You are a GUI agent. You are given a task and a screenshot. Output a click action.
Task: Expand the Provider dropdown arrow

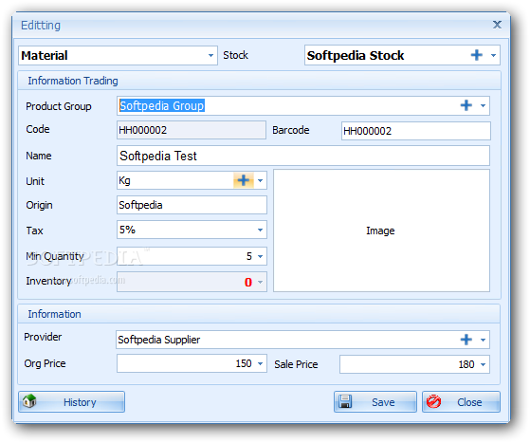tap(483, 340)
